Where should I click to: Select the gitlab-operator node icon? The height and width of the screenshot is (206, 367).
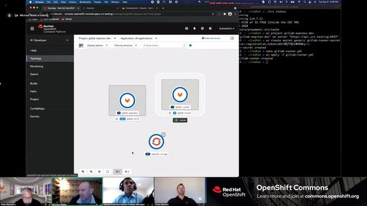click(x=127, y=101)
